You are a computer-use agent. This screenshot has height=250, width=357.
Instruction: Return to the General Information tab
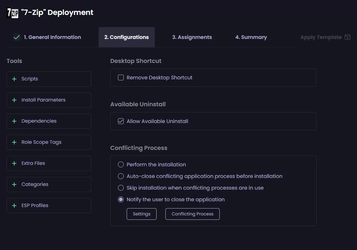(53, 37)
